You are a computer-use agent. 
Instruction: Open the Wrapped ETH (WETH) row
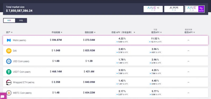click(x=105, y=82)
